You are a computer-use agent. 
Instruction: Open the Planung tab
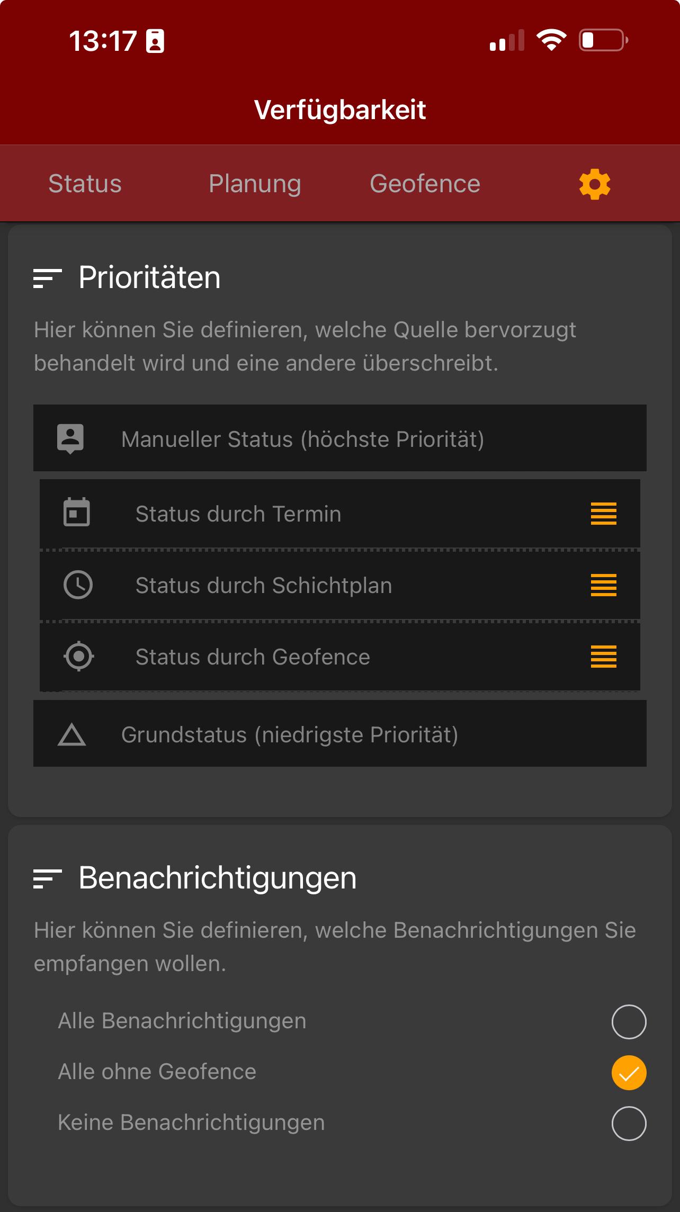(x=255, y=184)
